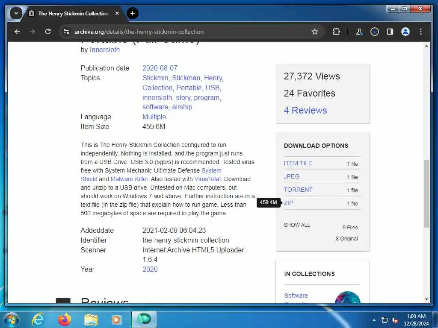The width and height of the screenshot is (438, 328).
Task: Show downloads from the toolbar icon
Action: [375, 32]
